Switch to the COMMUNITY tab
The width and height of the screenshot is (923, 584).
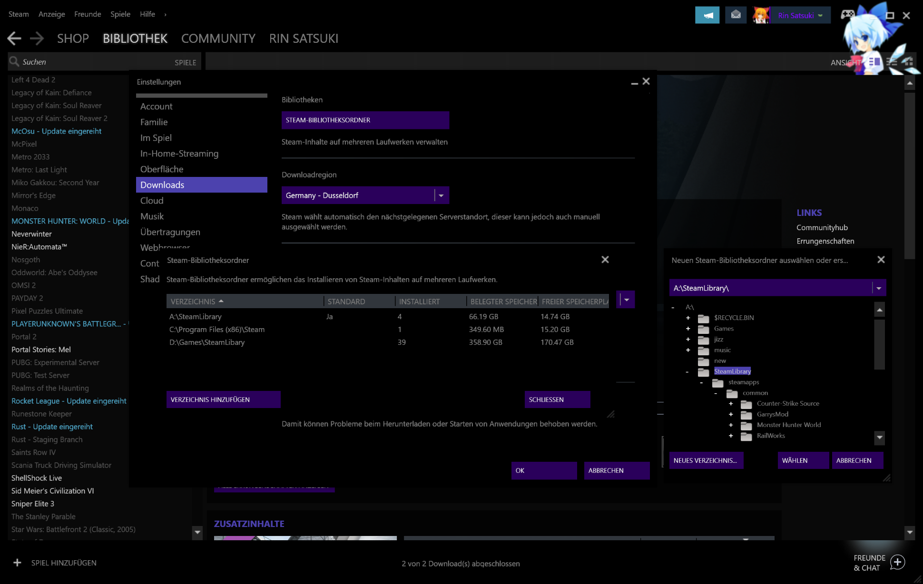tap(218, 39)
